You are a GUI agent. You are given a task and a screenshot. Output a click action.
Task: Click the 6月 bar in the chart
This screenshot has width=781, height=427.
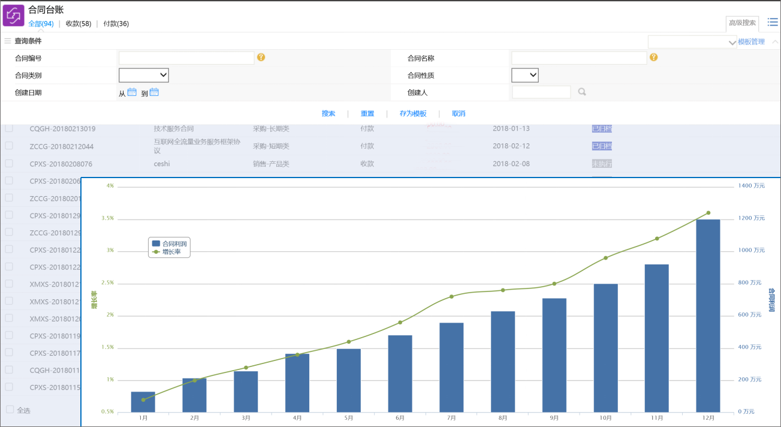point(400,374)
